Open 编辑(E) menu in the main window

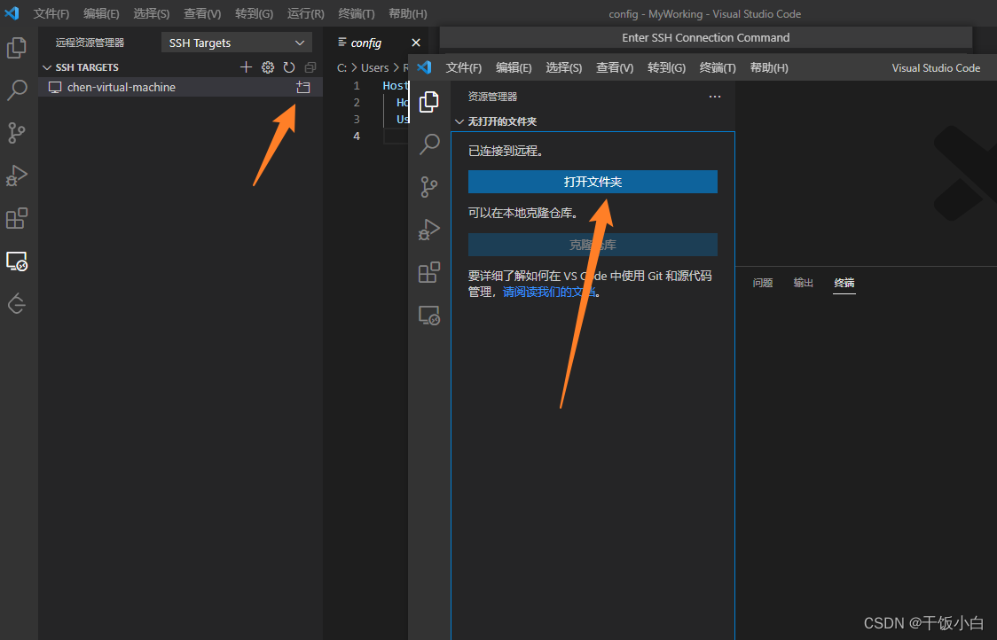click(101, 13)
